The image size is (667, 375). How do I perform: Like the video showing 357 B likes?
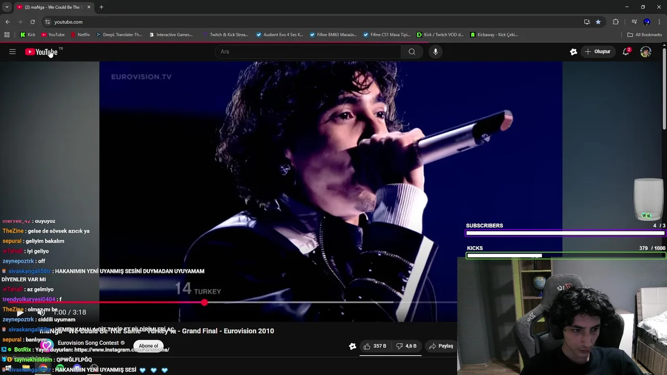click(375, 346)
